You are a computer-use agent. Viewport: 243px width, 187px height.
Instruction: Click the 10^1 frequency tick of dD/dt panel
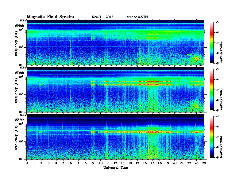21,76
